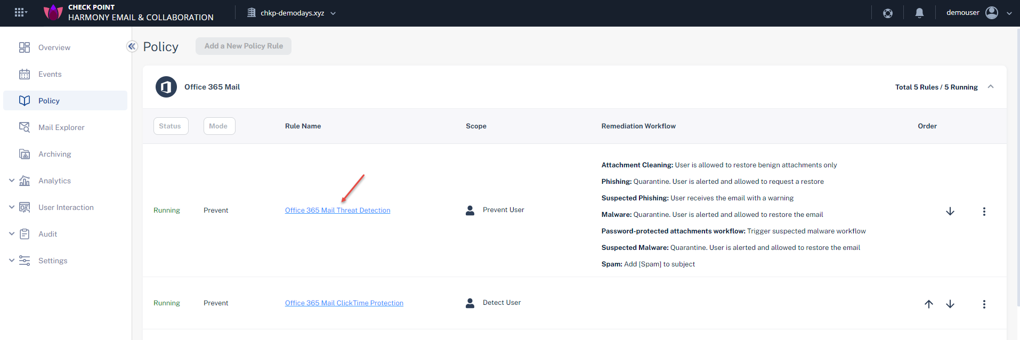Click the Order column header
1020x340 pixels.
(927, 126)
